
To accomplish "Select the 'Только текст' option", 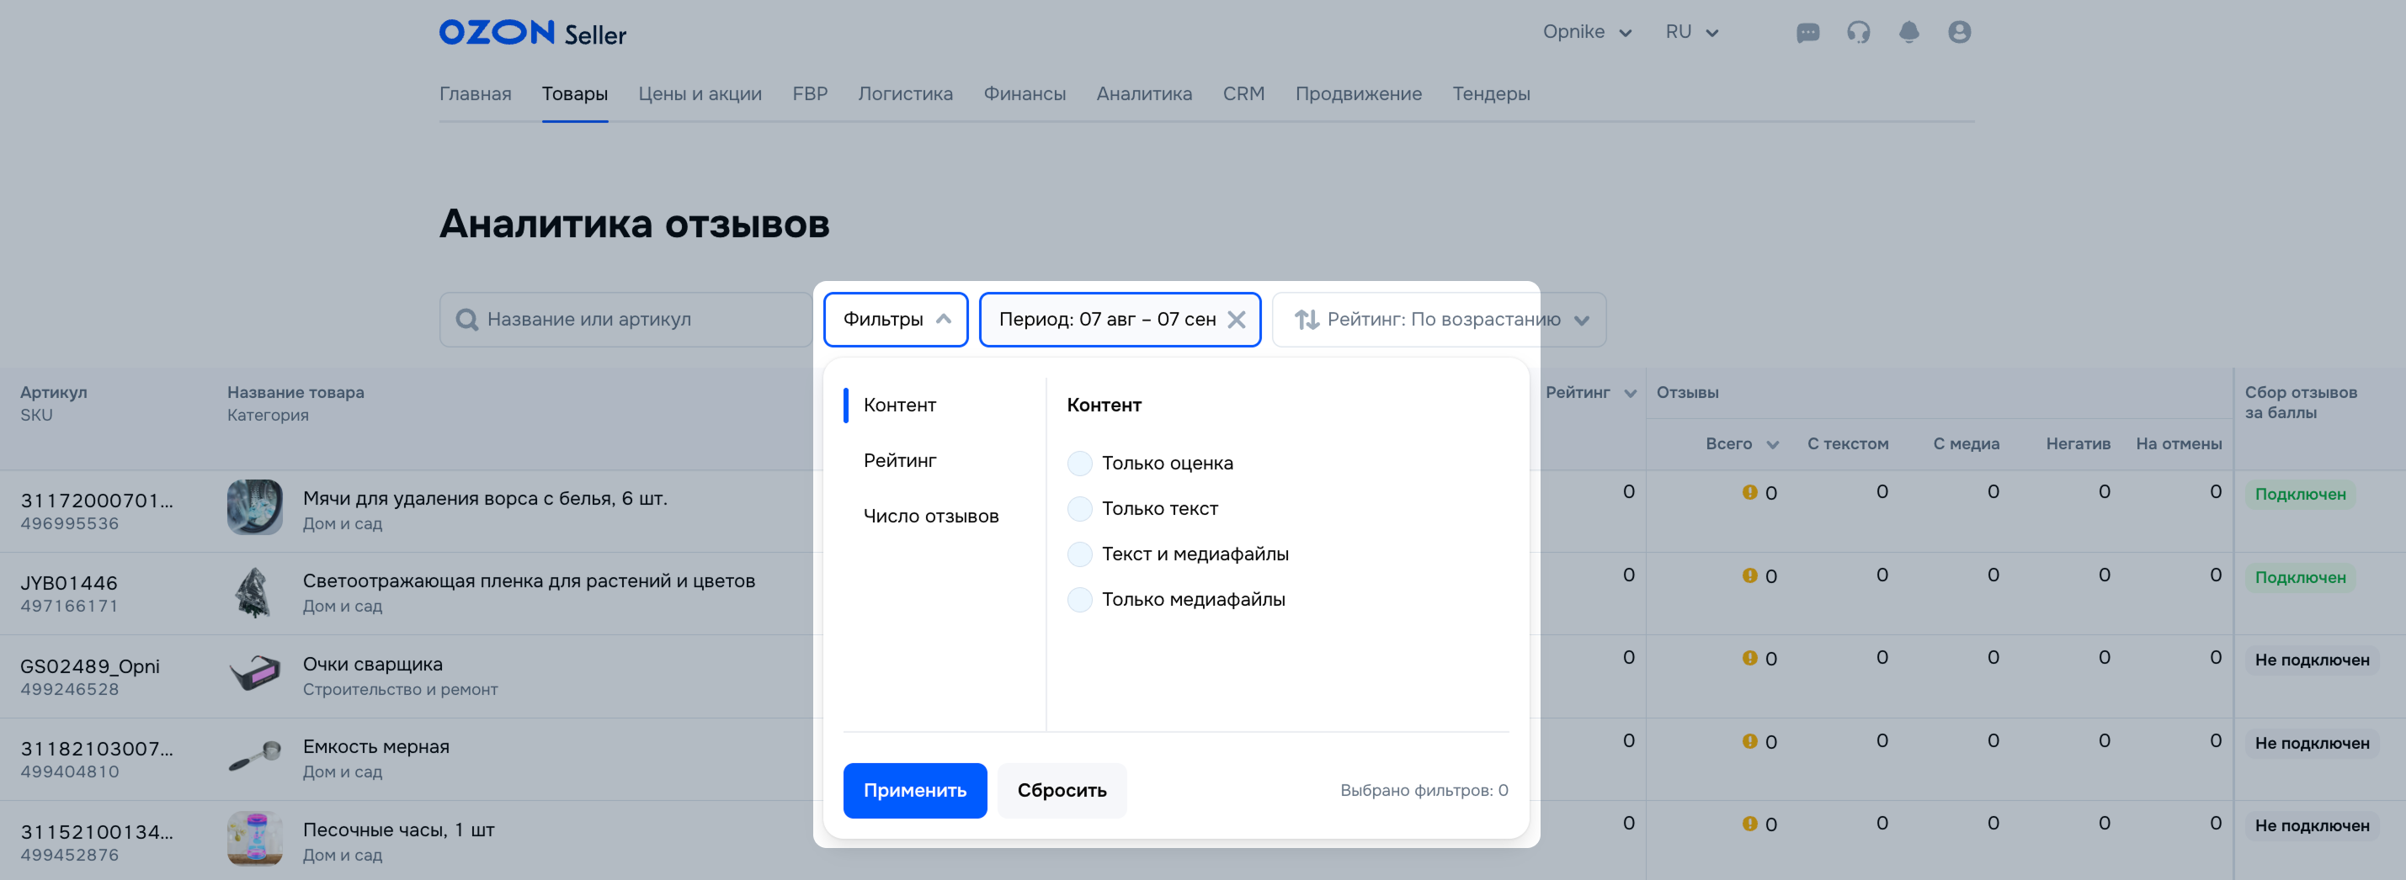I will (x=1080, y=509).
